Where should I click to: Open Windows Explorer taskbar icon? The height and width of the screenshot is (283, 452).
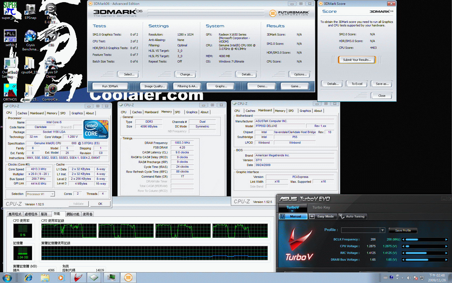pyautogui.click(x=45, y=278)
